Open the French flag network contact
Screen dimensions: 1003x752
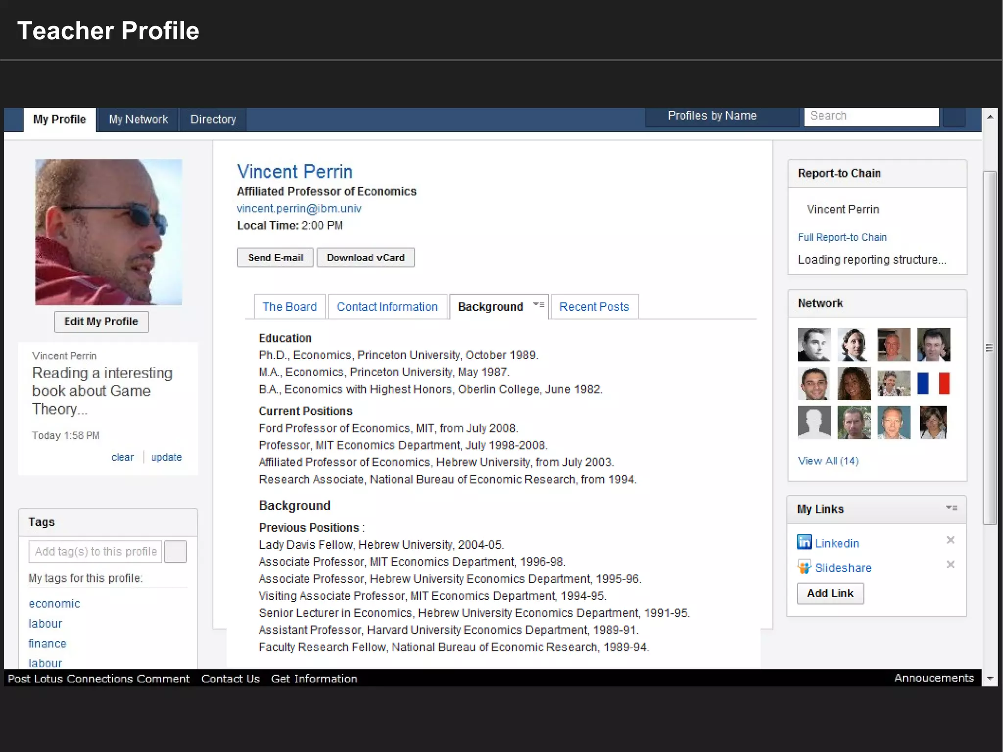(x=933, y=384)
